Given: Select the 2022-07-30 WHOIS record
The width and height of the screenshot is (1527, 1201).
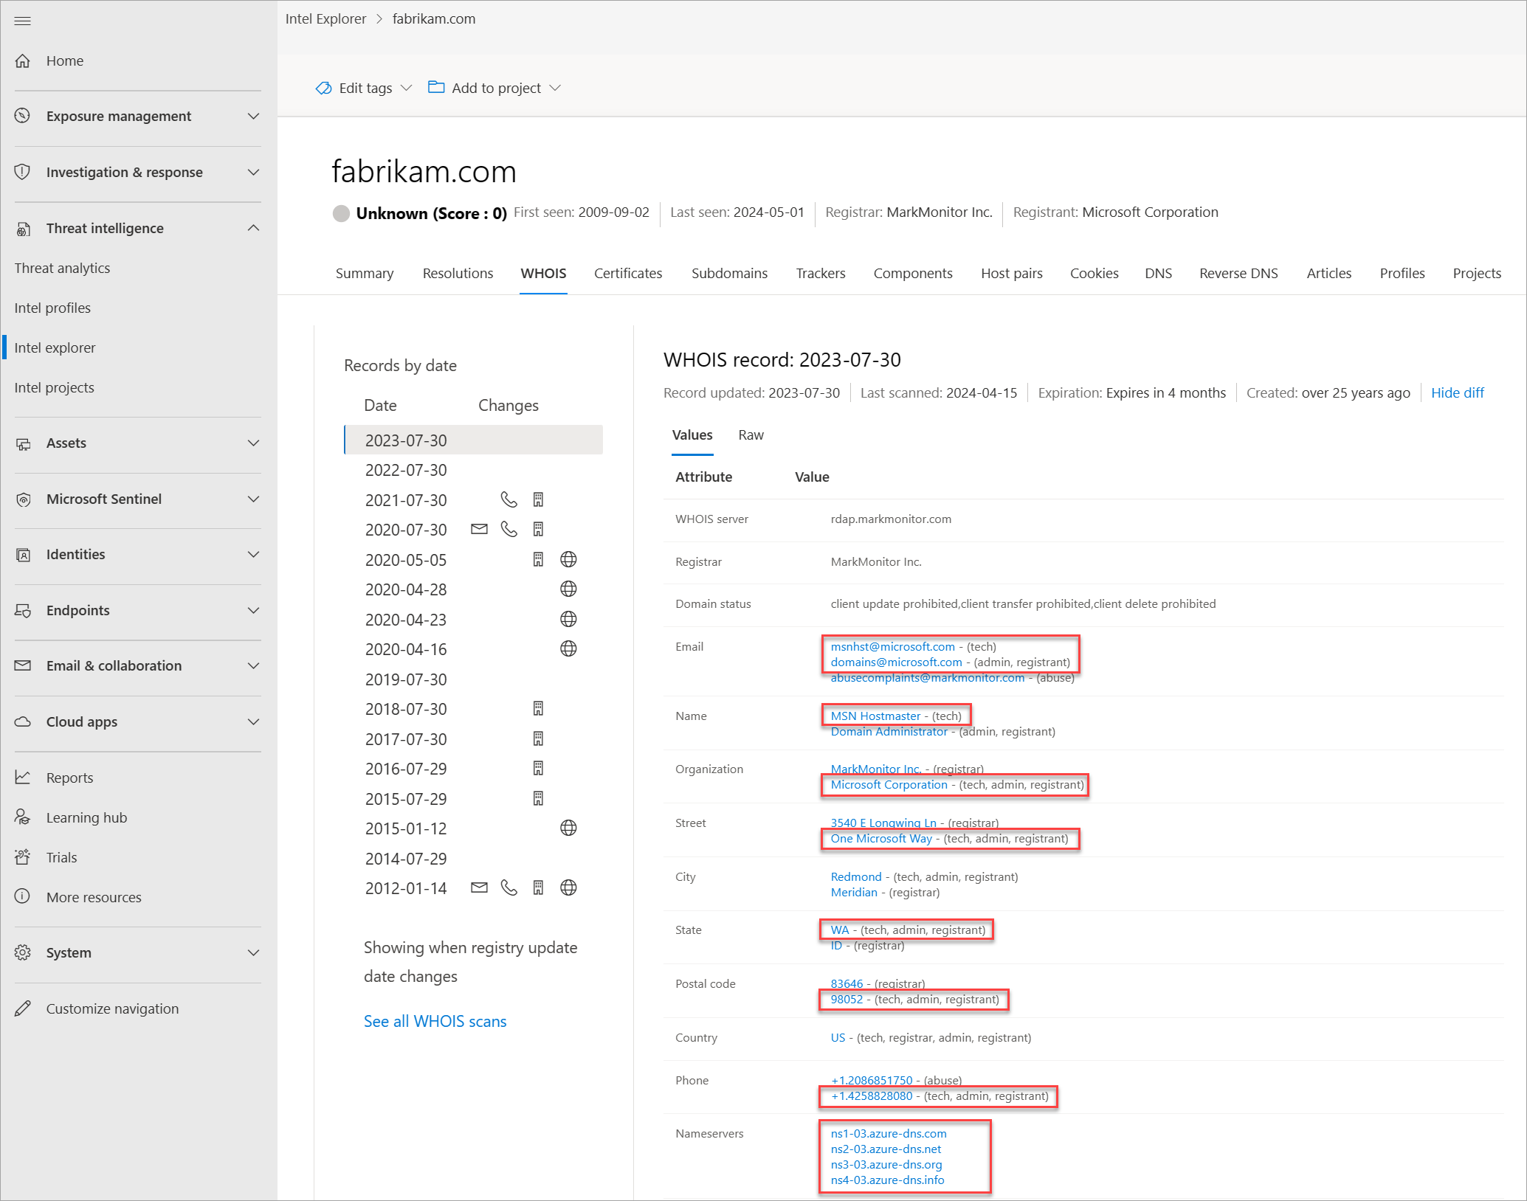Looking at the screenshot, I should coord(406,471).
